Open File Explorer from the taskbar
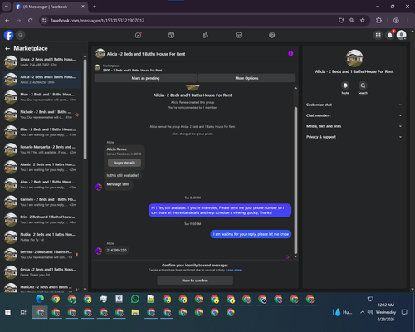 (x=135, y=312)
